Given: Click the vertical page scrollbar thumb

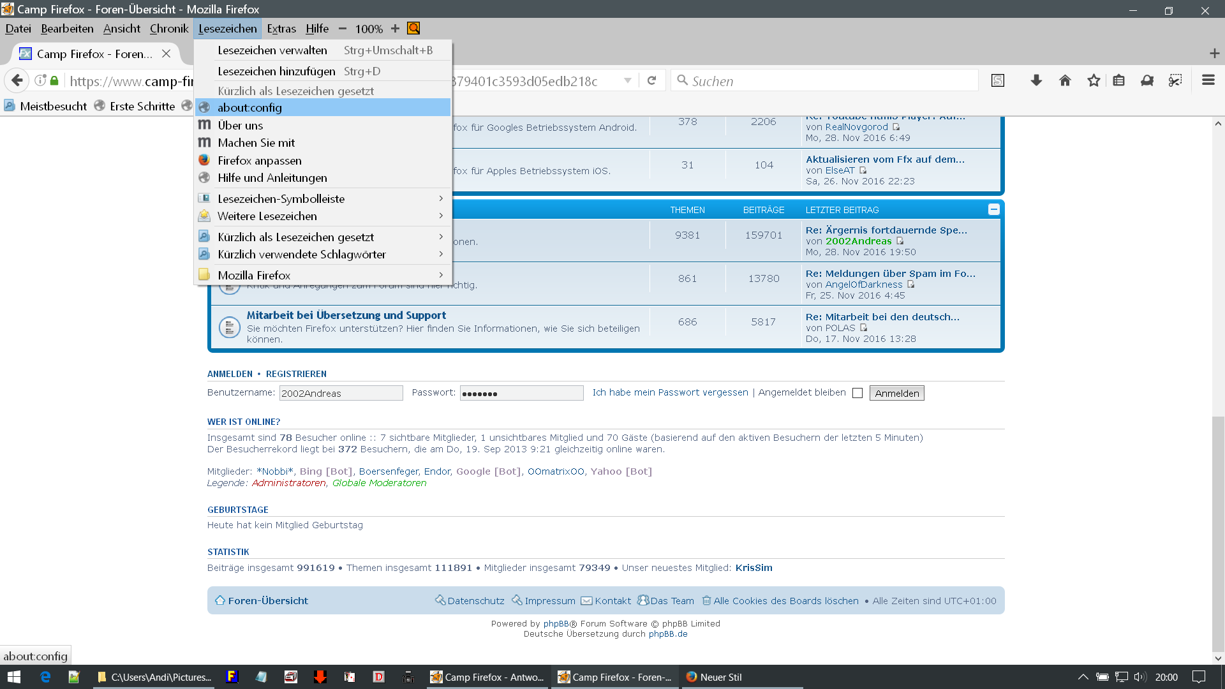Looking at the screenshot, I should point(1218,533).
